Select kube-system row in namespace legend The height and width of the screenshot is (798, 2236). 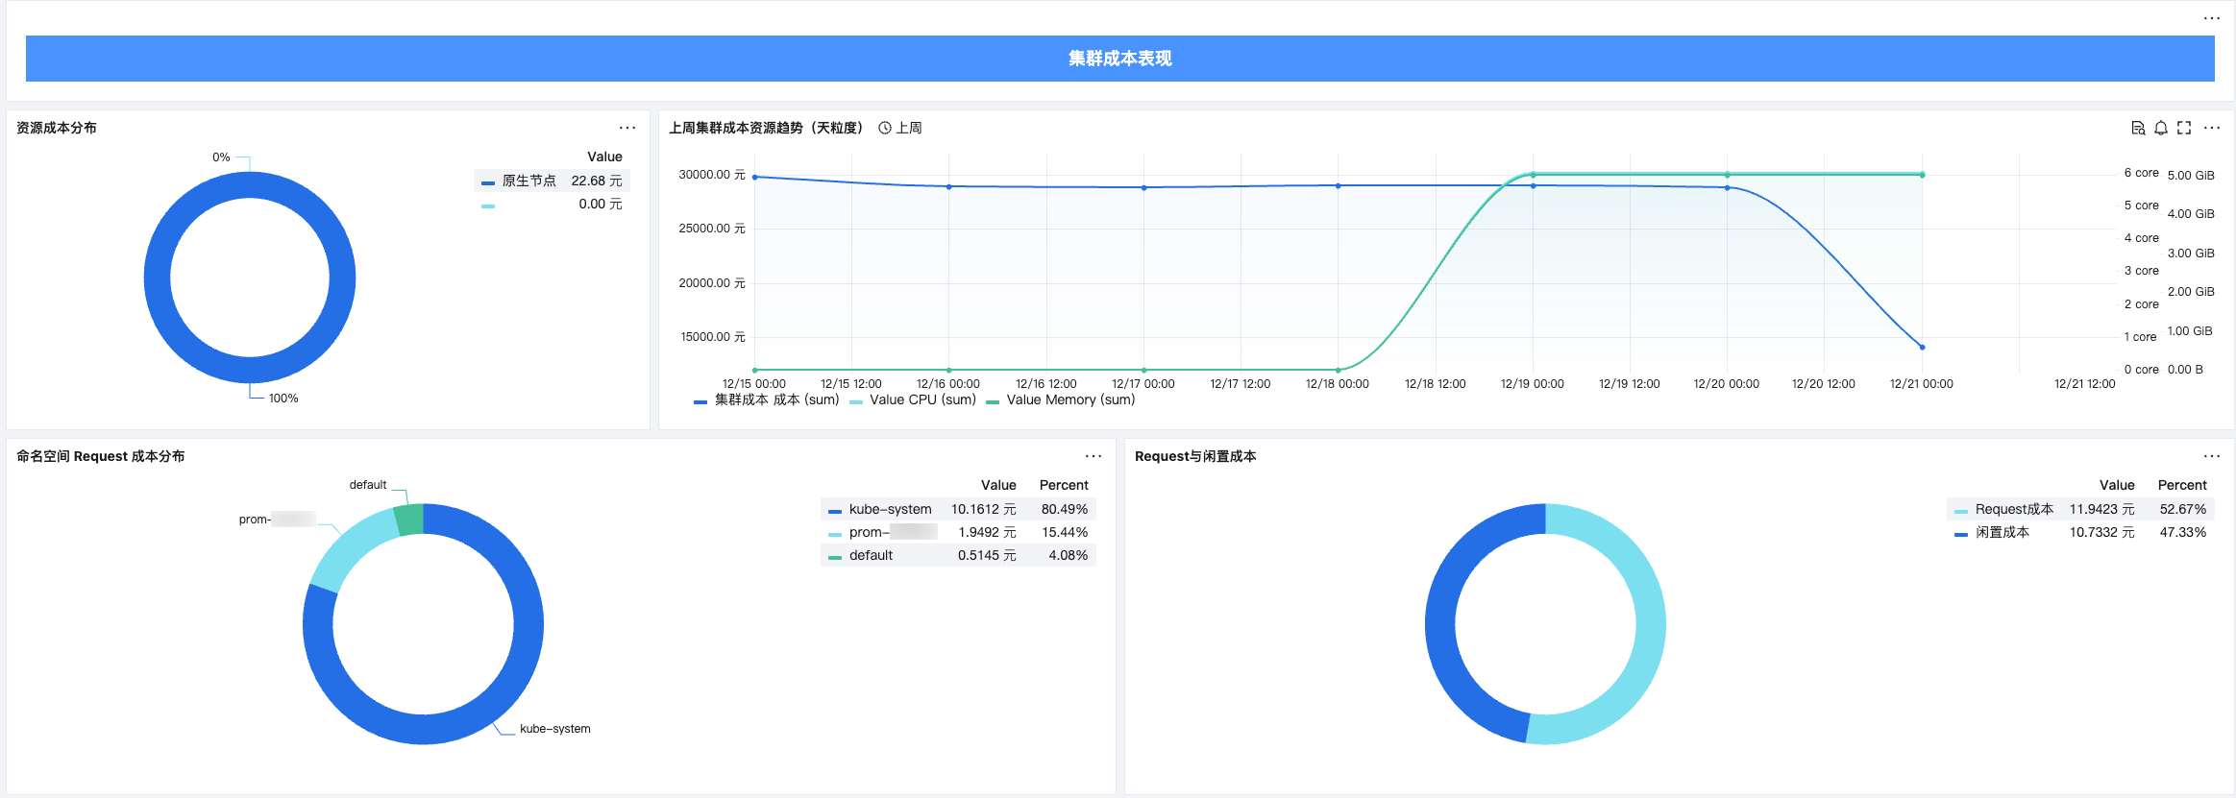click(890, 509)
